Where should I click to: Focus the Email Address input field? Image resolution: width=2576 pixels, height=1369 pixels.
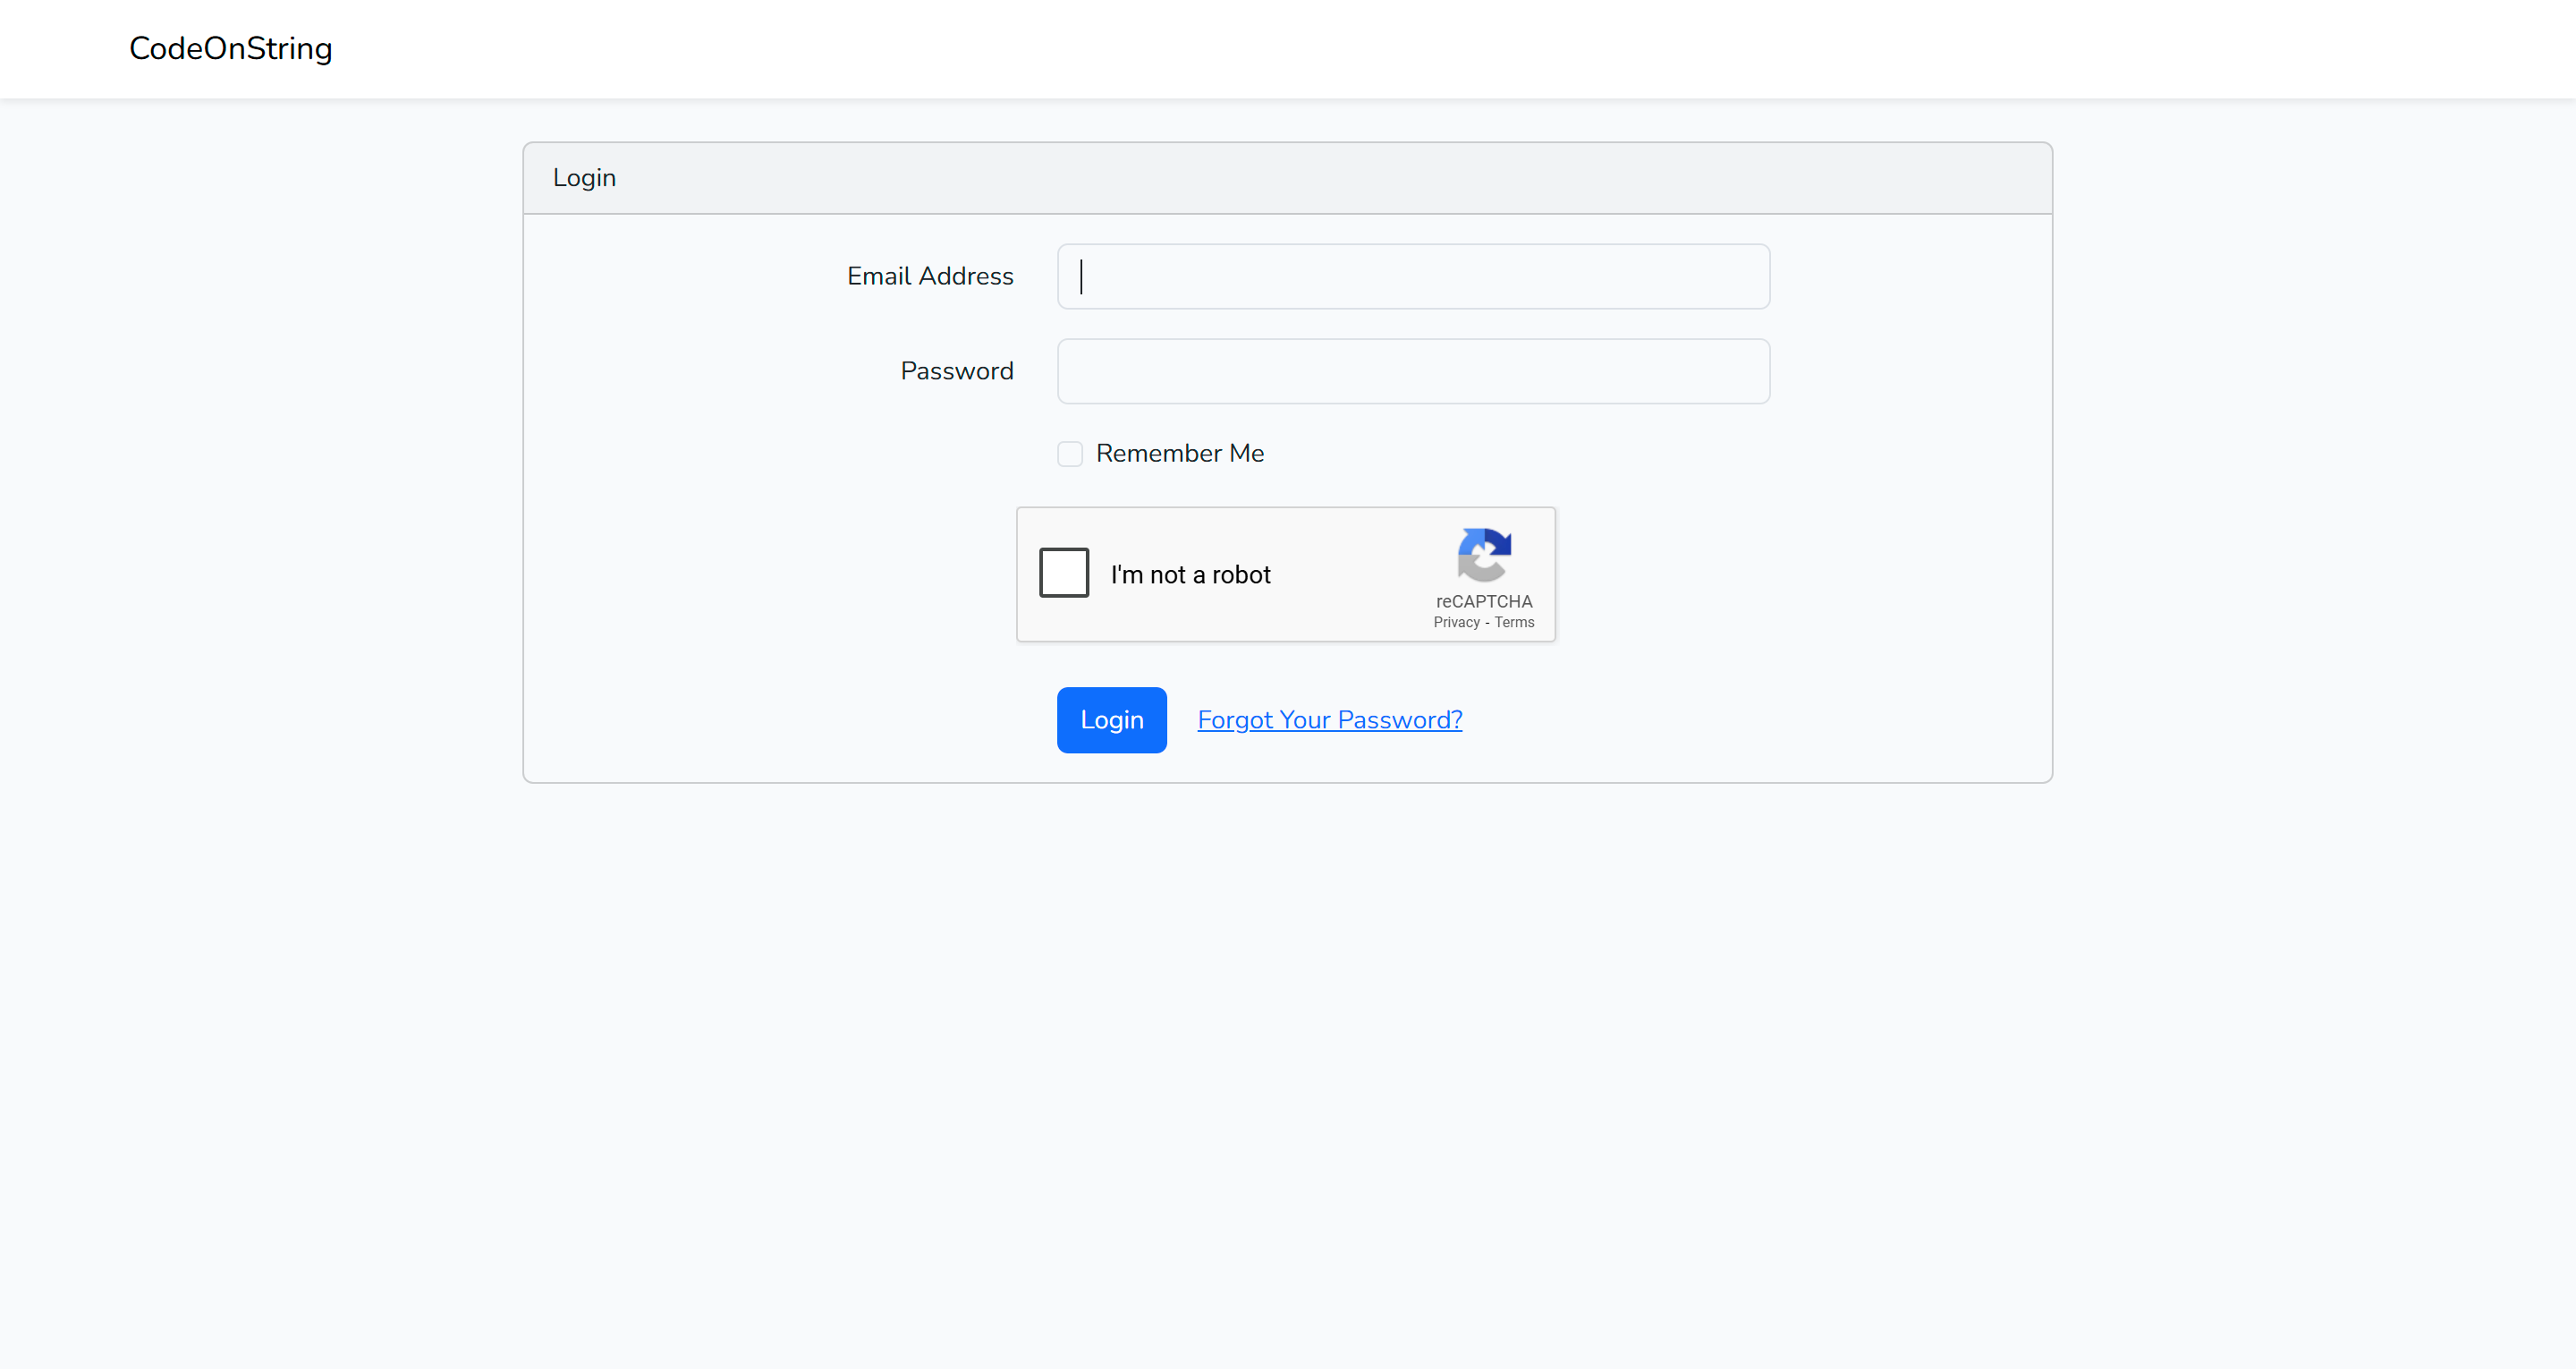tap(1413, 276)
